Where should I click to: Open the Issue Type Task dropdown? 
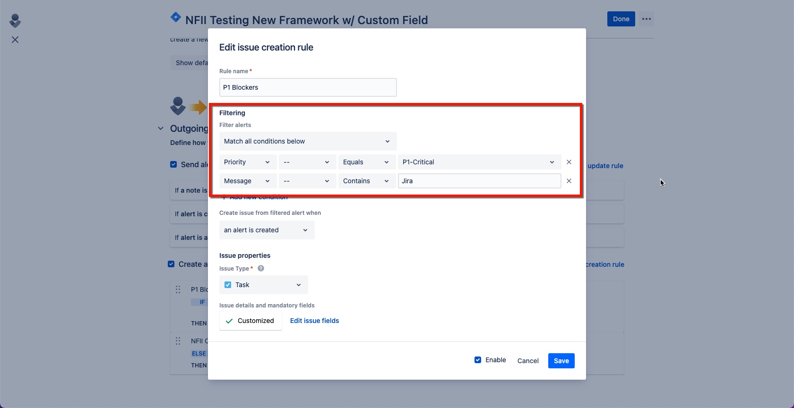pyautogui.click(x=264, y=285)
